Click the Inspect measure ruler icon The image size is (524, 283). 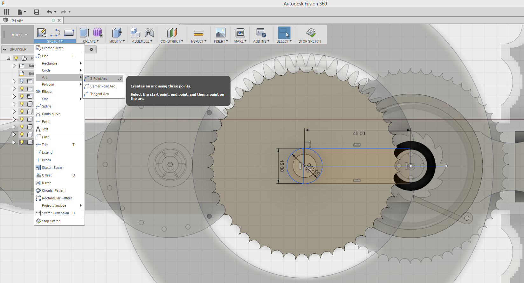198,33
